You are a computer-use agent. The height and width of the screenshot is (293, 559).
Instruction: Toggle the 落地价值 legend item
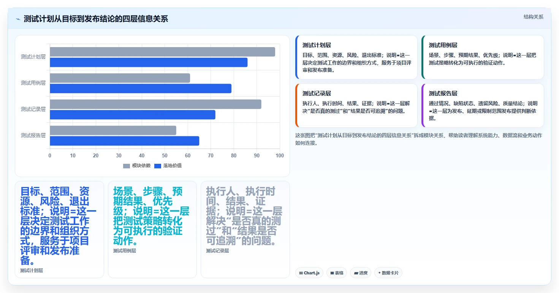coord(168,166)
